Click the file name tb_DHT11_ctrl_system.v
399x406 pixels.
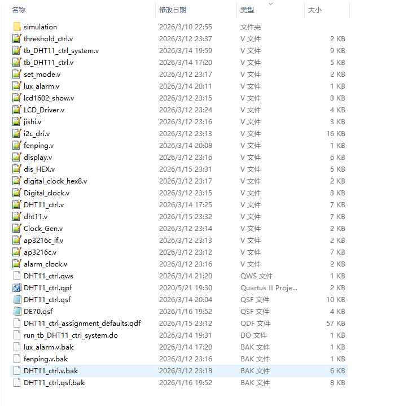click(62, 50)
